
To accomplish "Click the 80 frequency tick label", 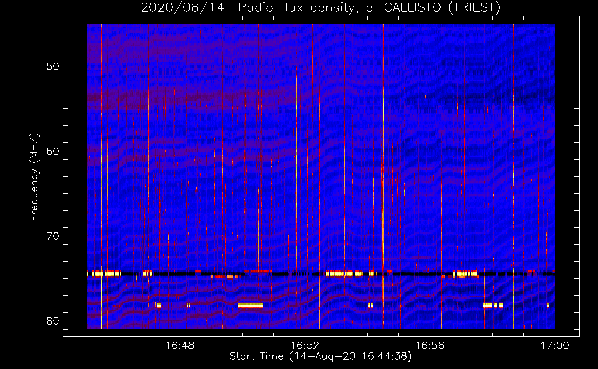I will [53, 321].
